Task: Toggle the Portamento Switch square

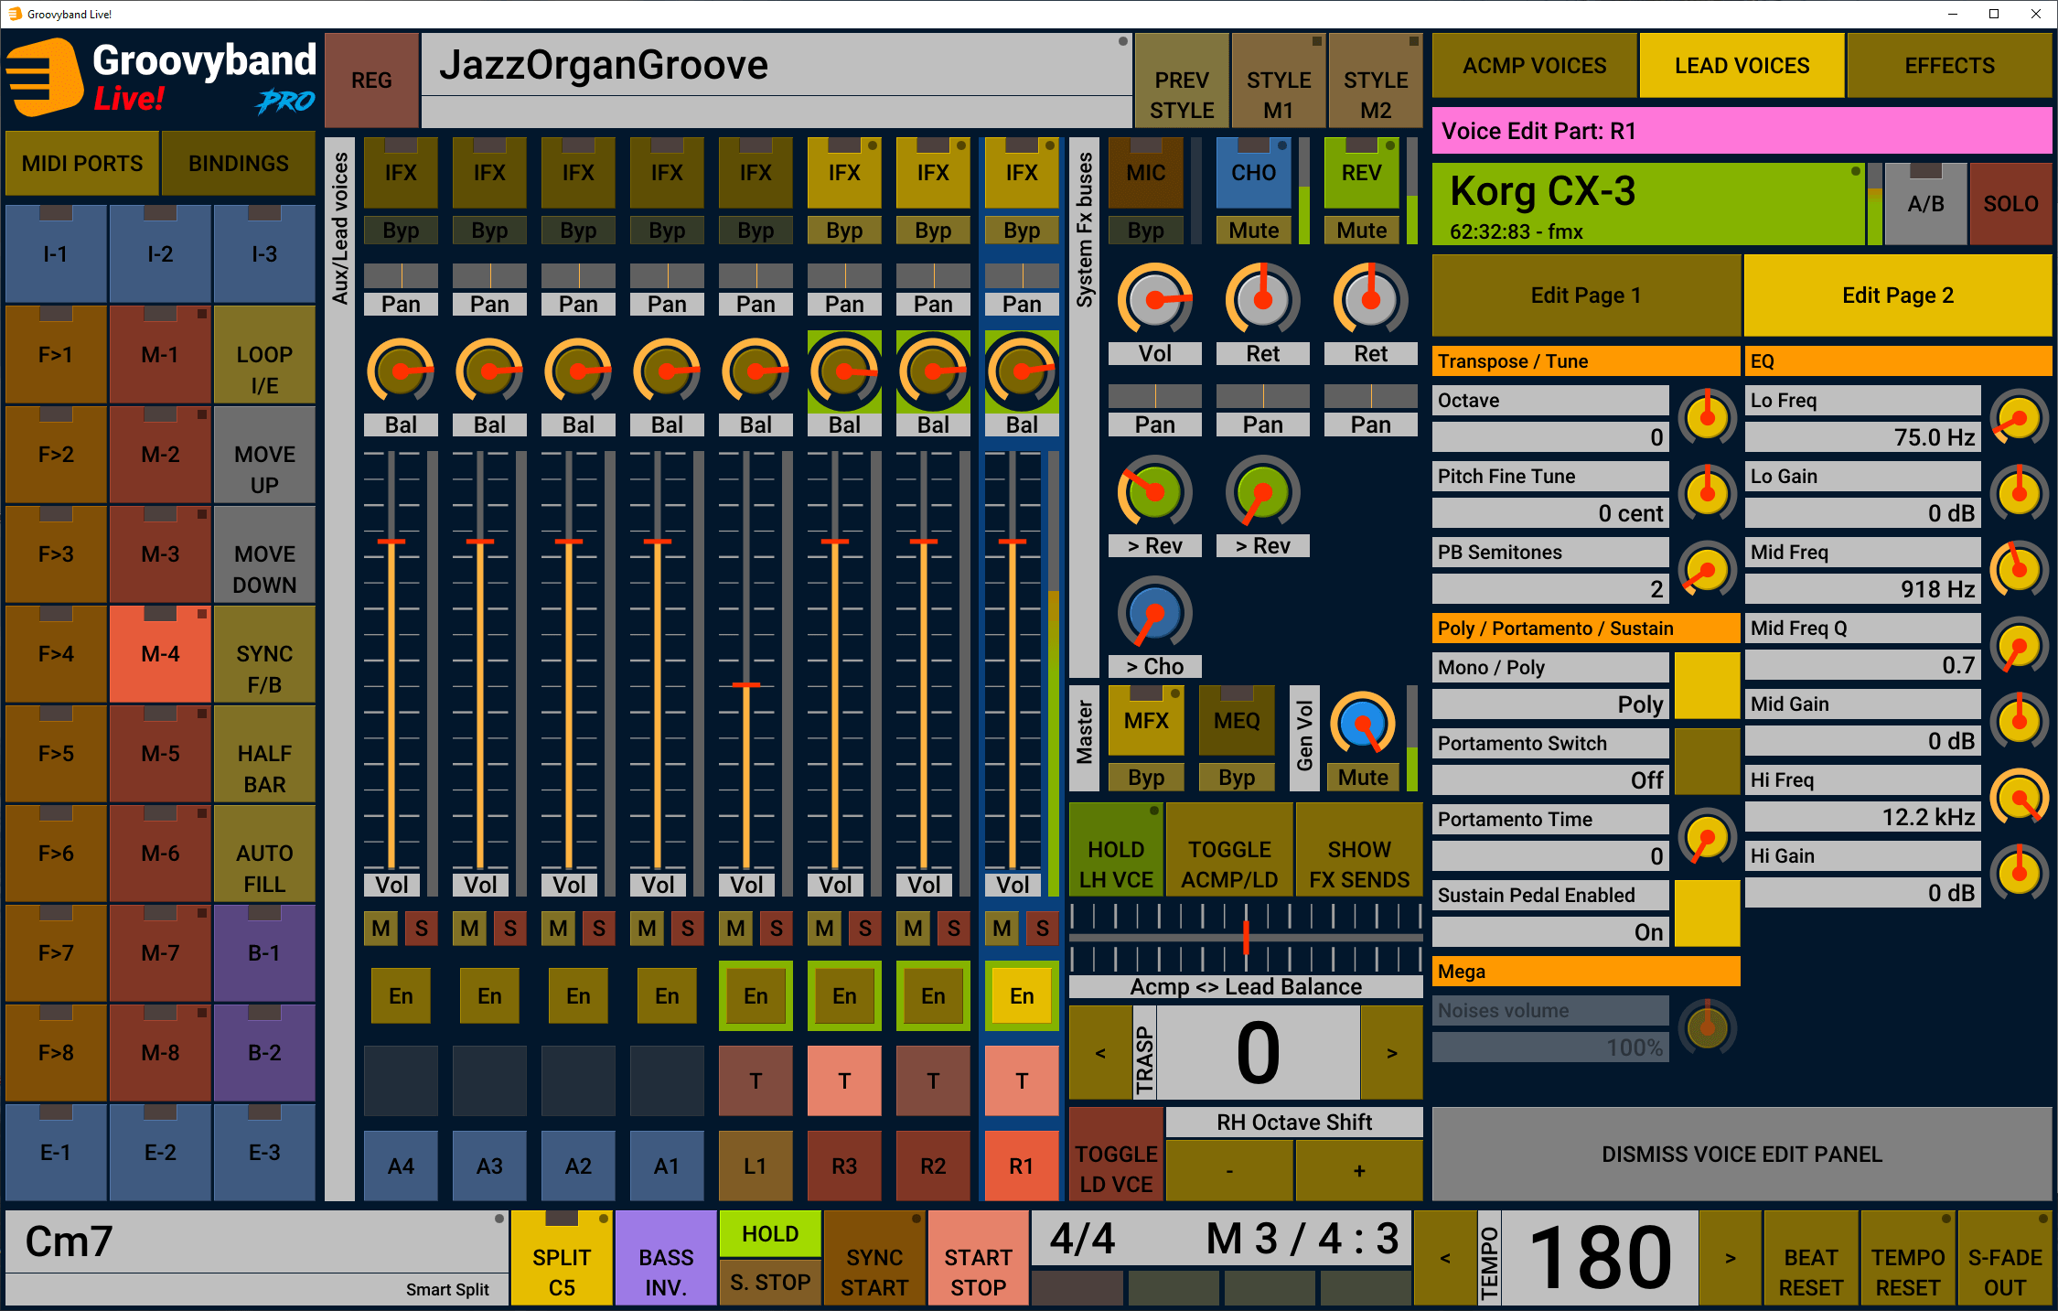Action: pyautogui.click(x=1707, y=761)
